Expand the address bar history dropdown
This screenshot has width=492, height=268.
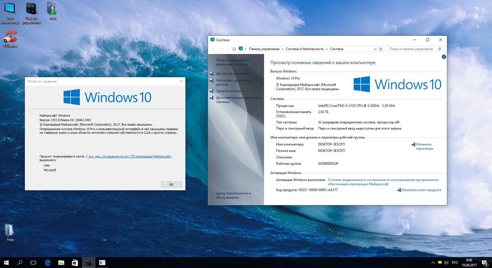pos(375,49)
